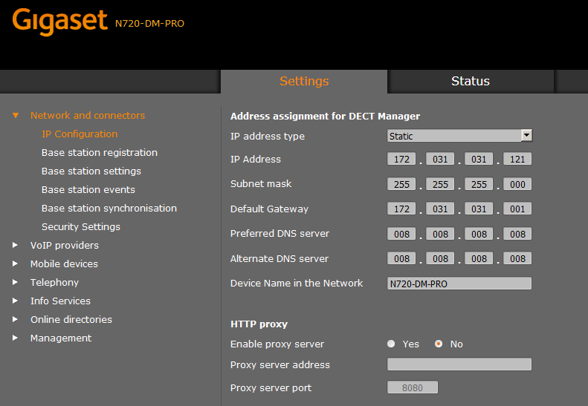Click Subnet mask field showing 000

[517, 184]
